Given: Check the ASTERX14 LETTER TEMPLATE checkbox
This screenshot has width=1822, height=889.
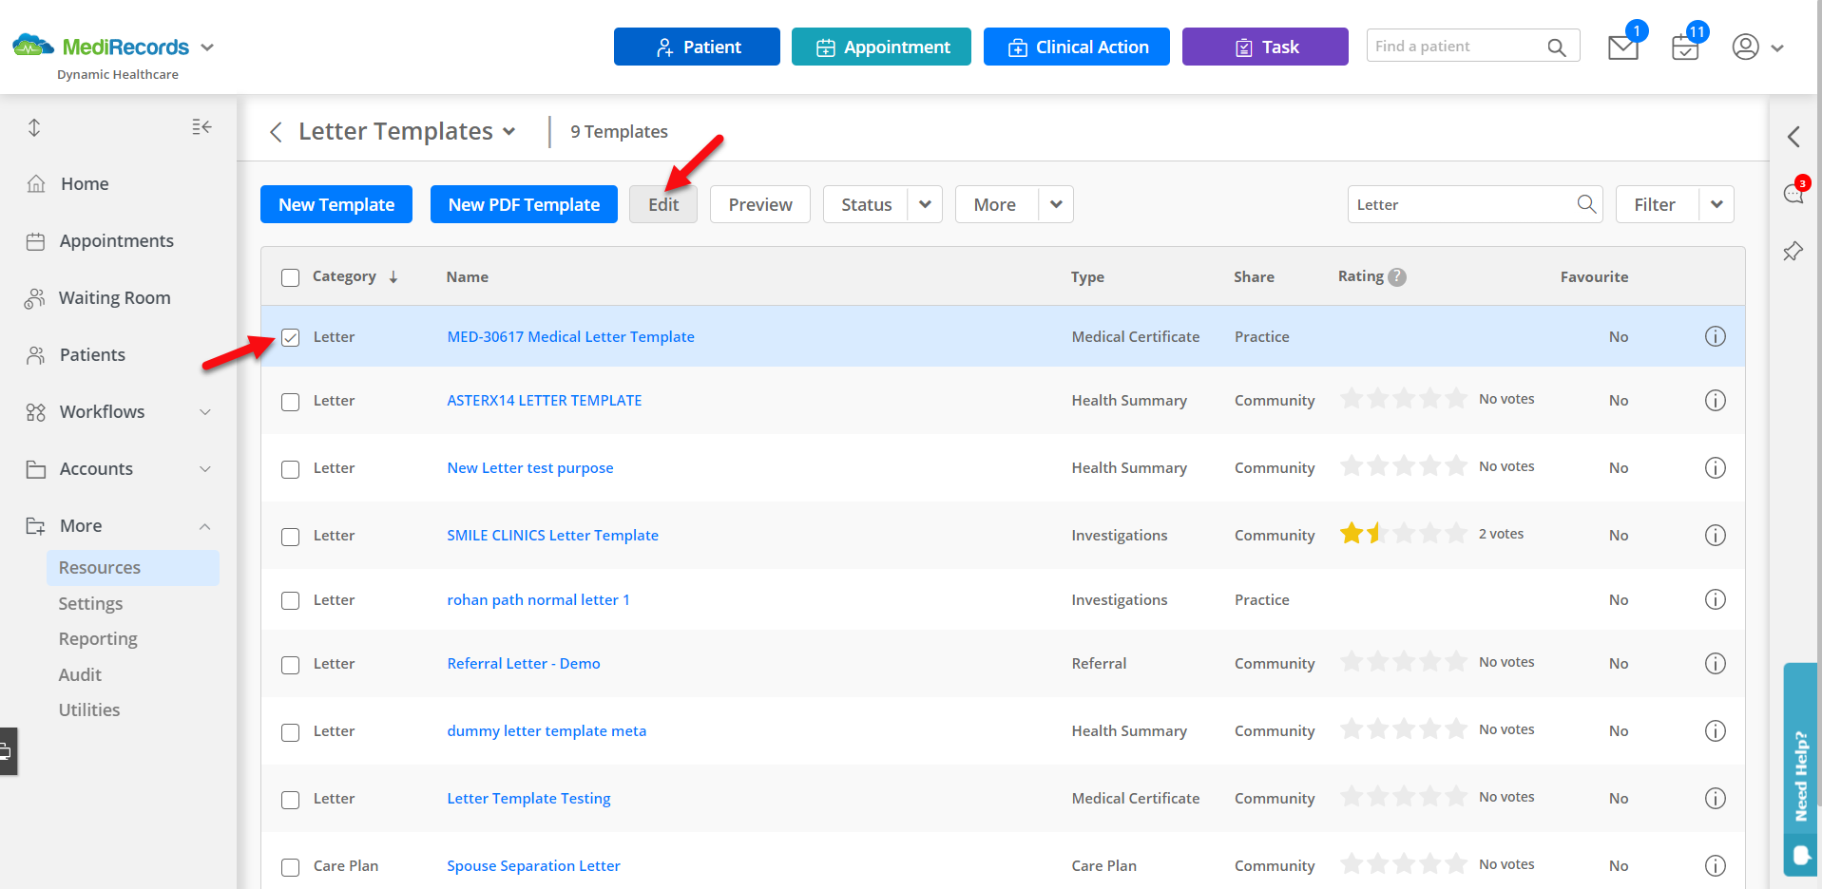Looking at the screenshot, I should tap(290, 402).
